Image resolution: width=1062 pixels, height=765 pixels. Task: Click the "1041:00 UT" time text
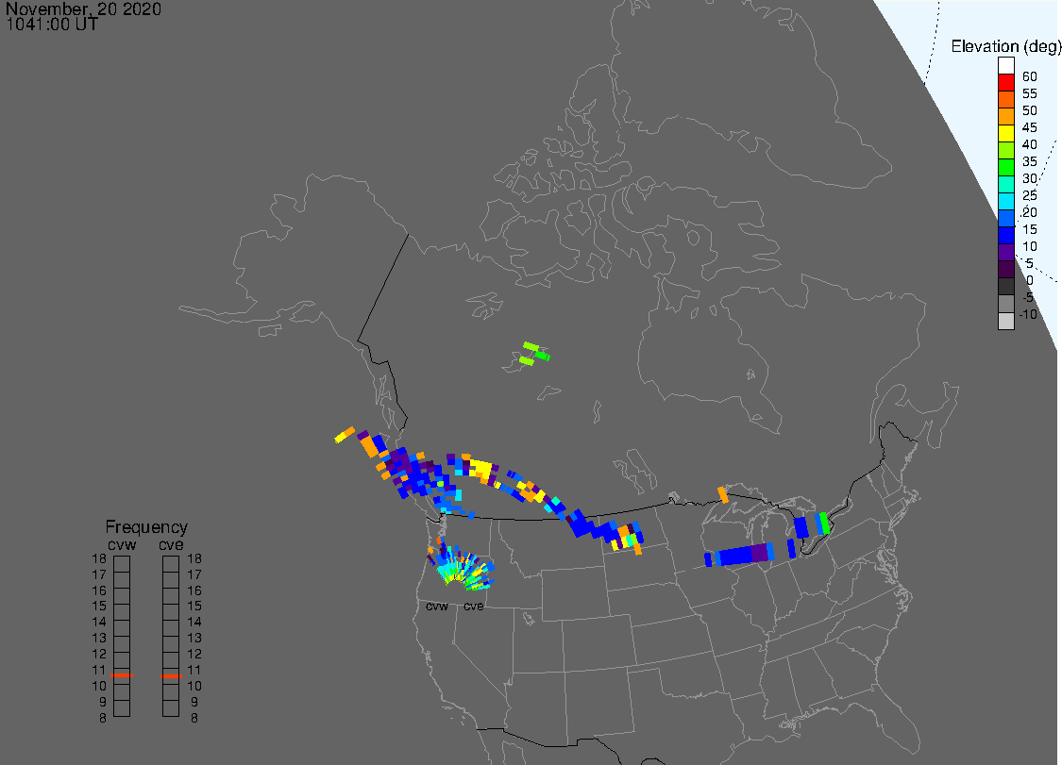(x=52, y=25)
